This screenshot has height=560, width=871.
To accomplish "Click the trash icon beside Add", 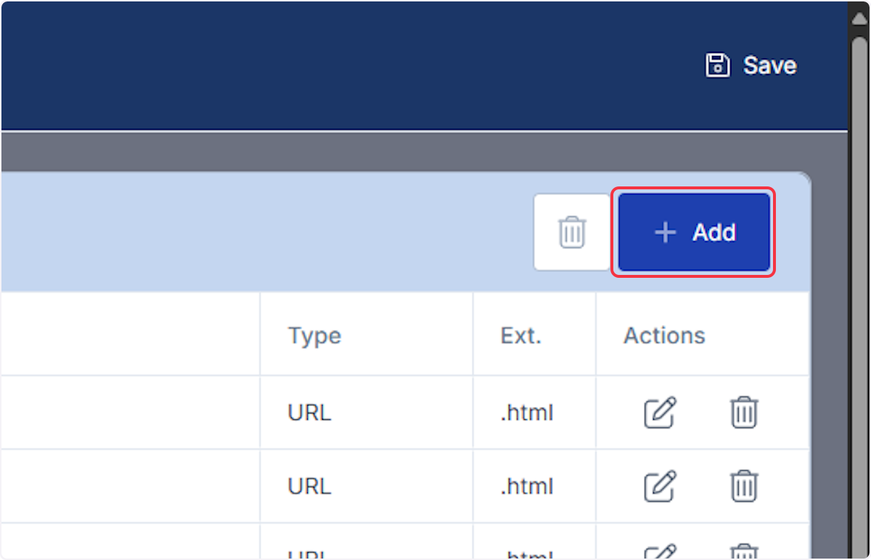I will pos(572,232).
